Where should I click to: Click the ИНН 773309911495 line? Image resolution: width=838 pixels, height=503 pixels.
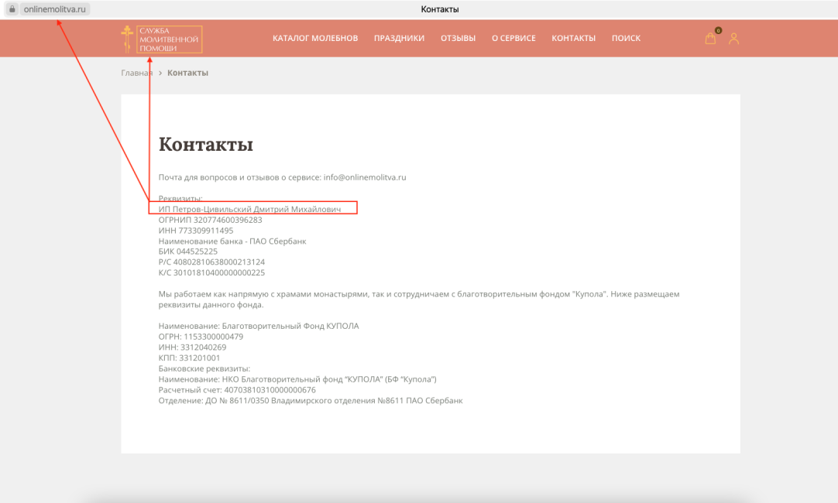196,231
